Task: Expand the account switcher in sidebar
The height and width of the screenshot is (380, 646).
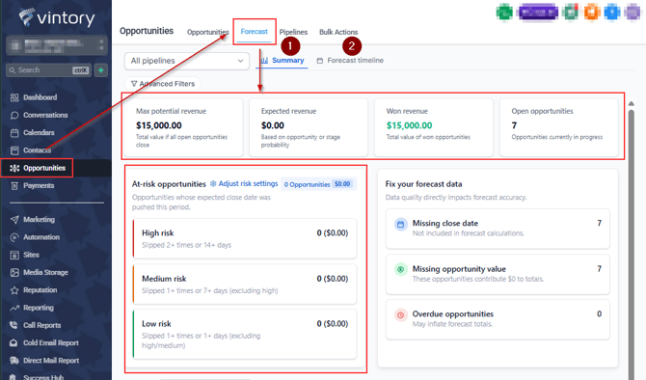Action: click(x=57, y=45)
